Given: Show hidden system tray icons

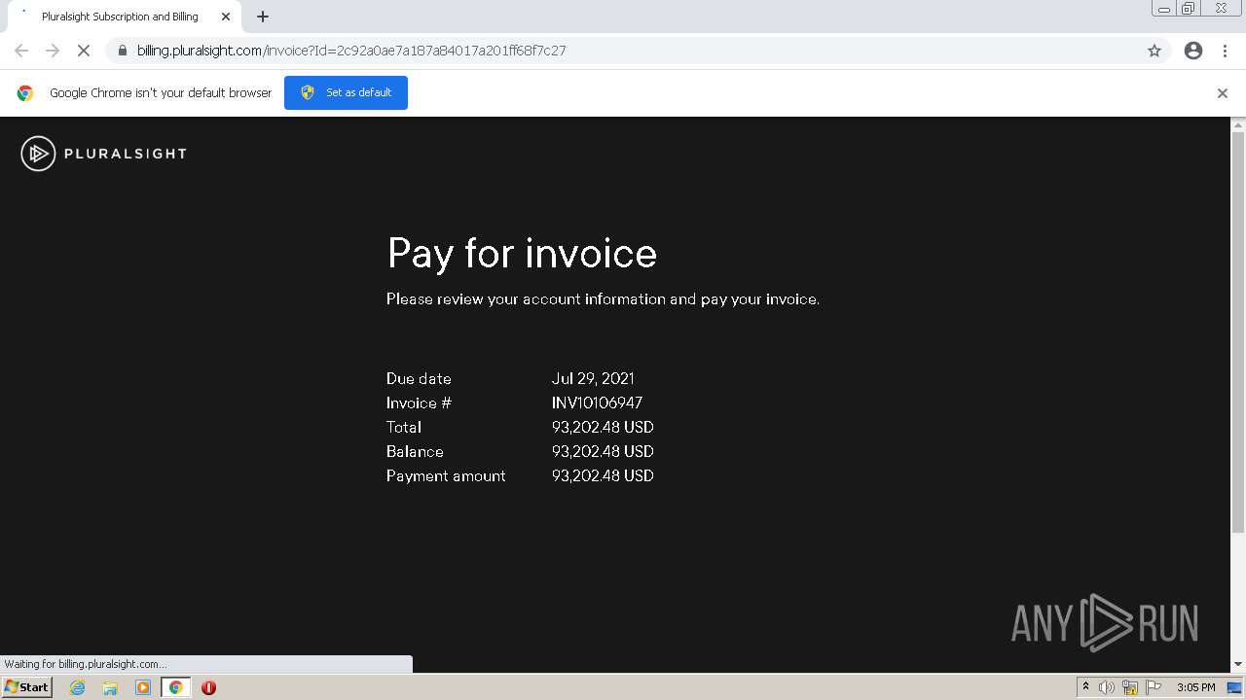Looking at the screenshot, I should click(1085, 687).
